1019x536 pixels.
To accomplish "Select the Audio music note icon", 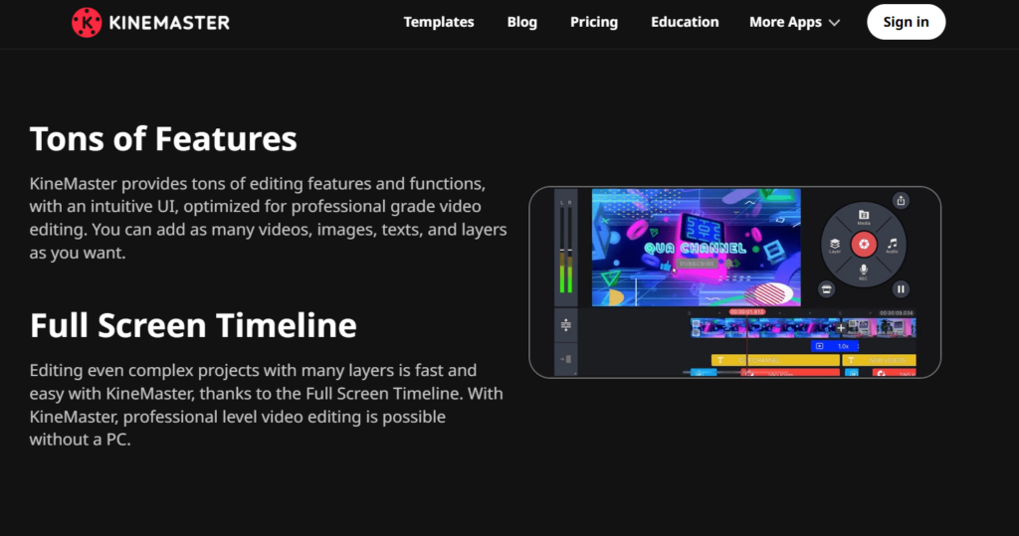I will click(x=893, y=246).
